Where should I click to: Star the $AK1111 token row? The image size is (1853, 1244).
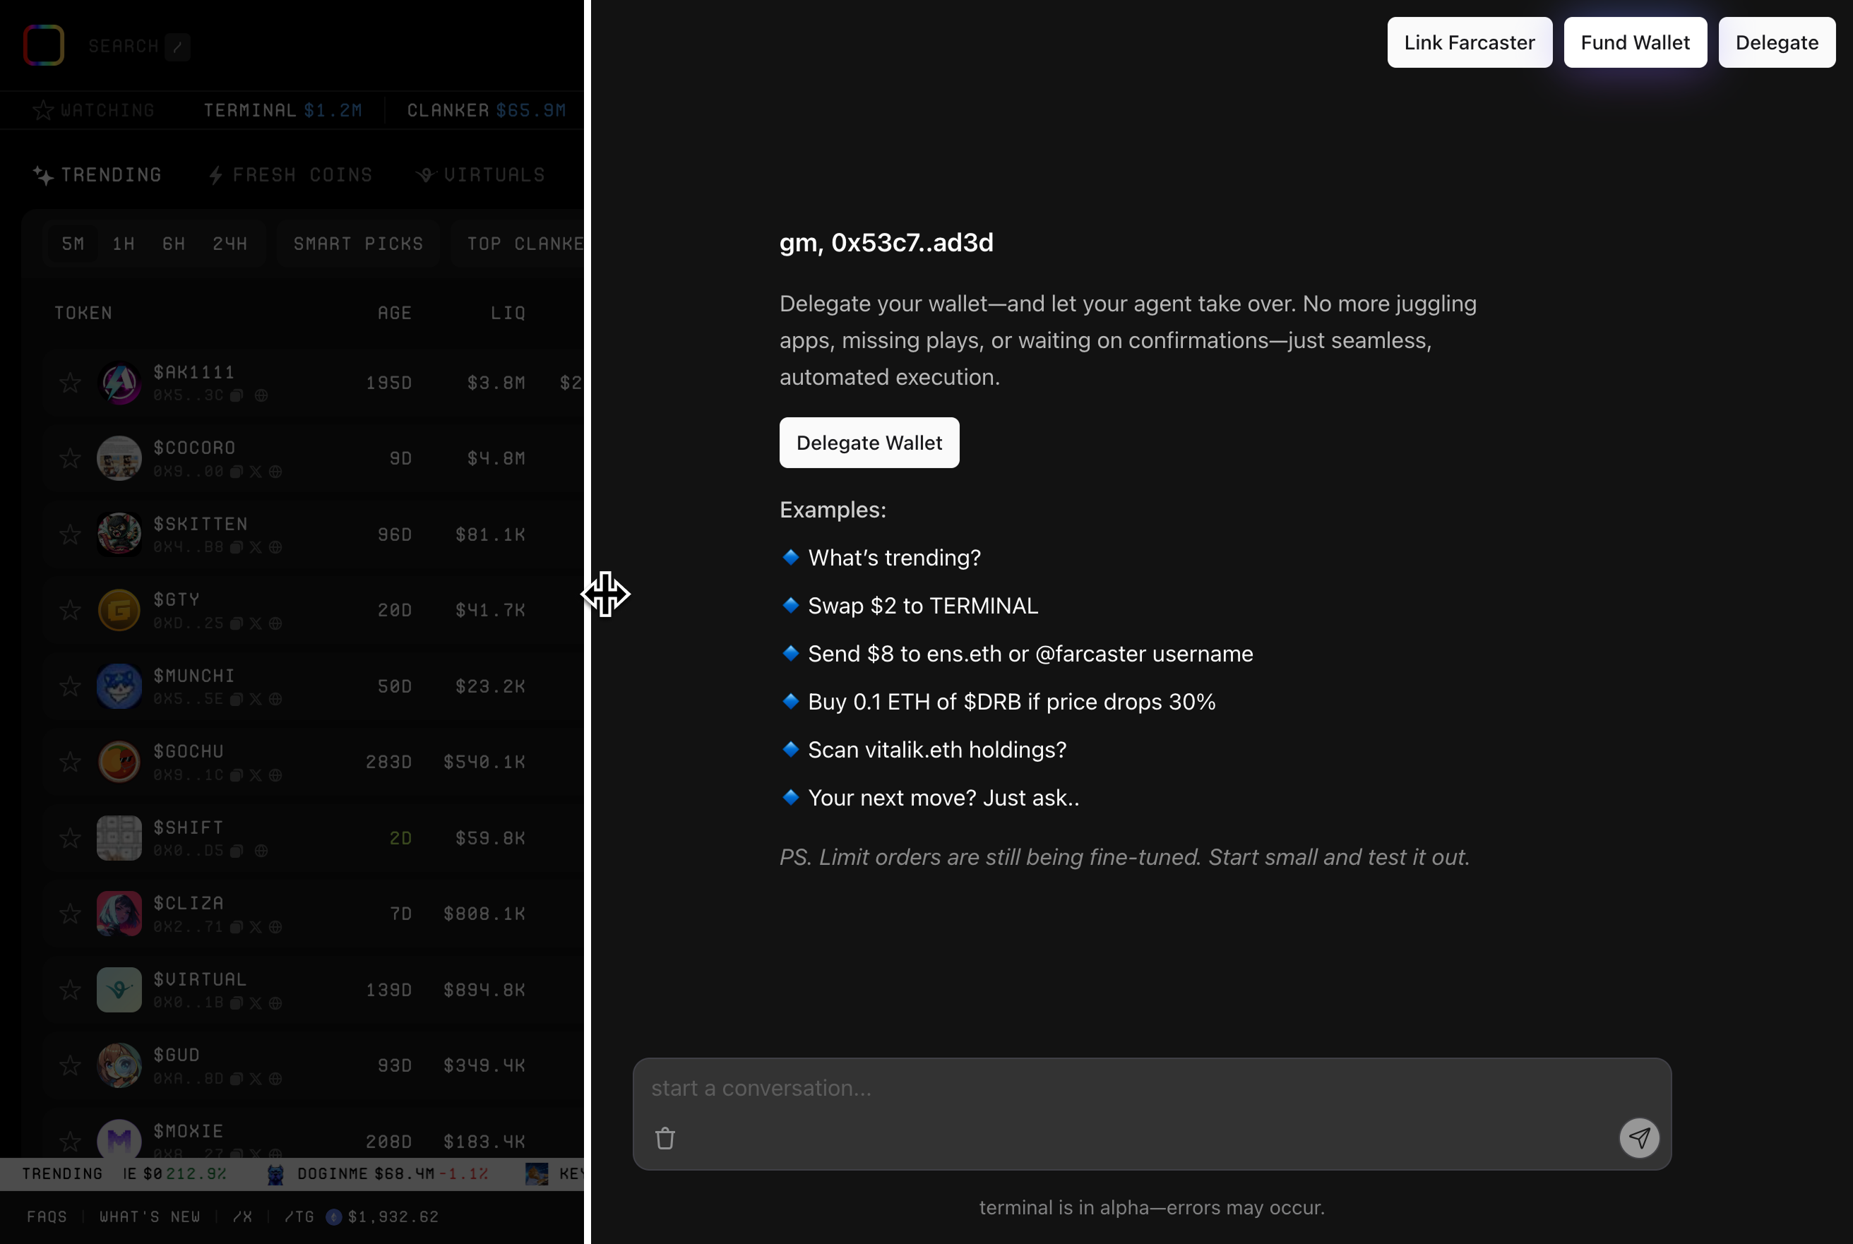(x=70, y=383)
